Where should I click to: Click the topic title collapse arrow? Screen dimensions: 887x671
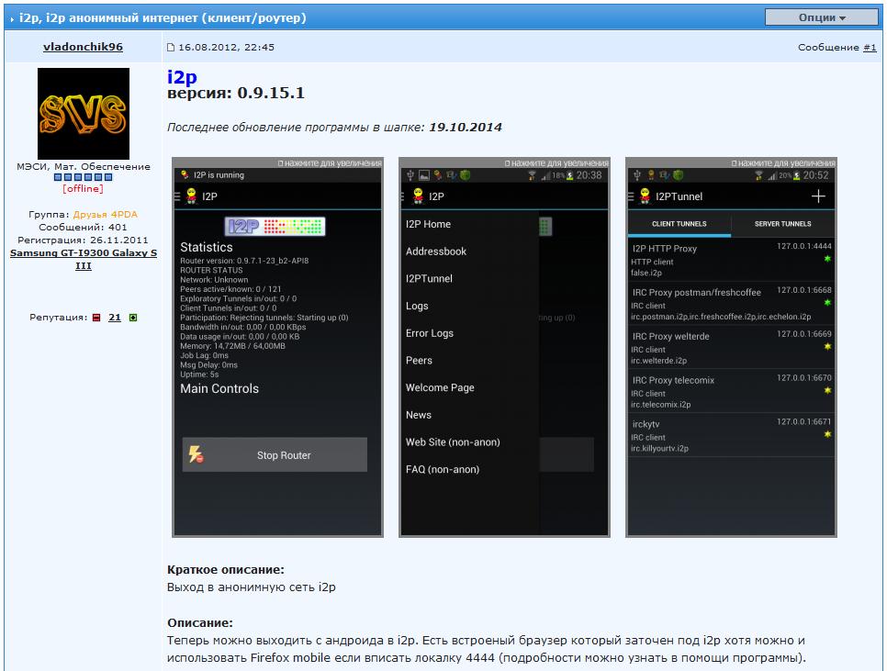(12, 18)
